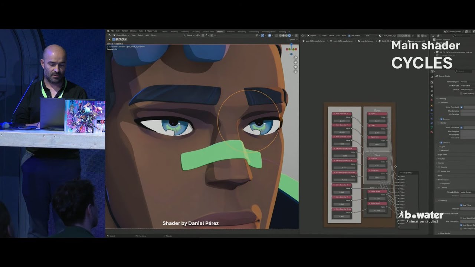
Task: Open the node editor Node menu
Action: (x=344, y=36)
